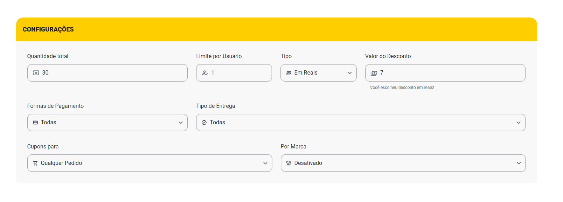Click the cash icon in Valor do Desconto
The width and height of the screenshot is (563, 202).
(374, 73)
